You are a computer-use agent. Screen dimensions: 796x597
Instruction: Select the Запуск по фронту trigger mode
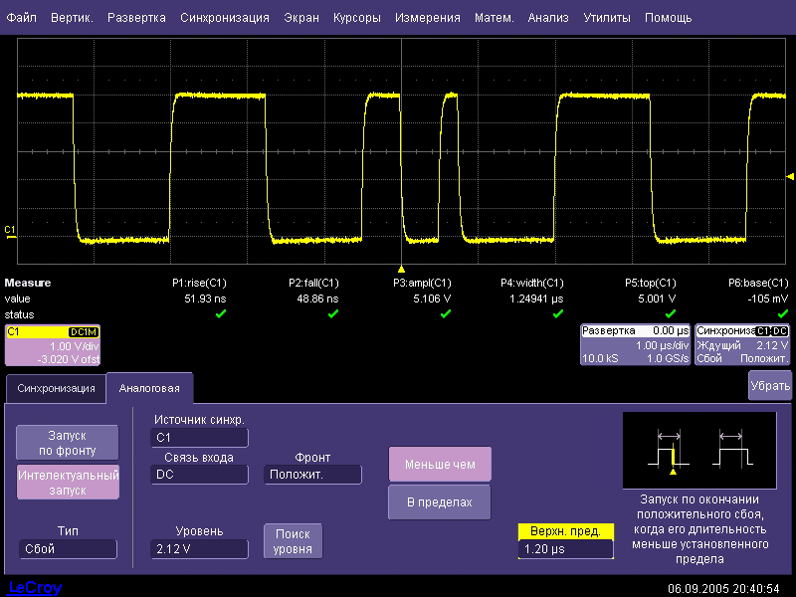(68, 442)
